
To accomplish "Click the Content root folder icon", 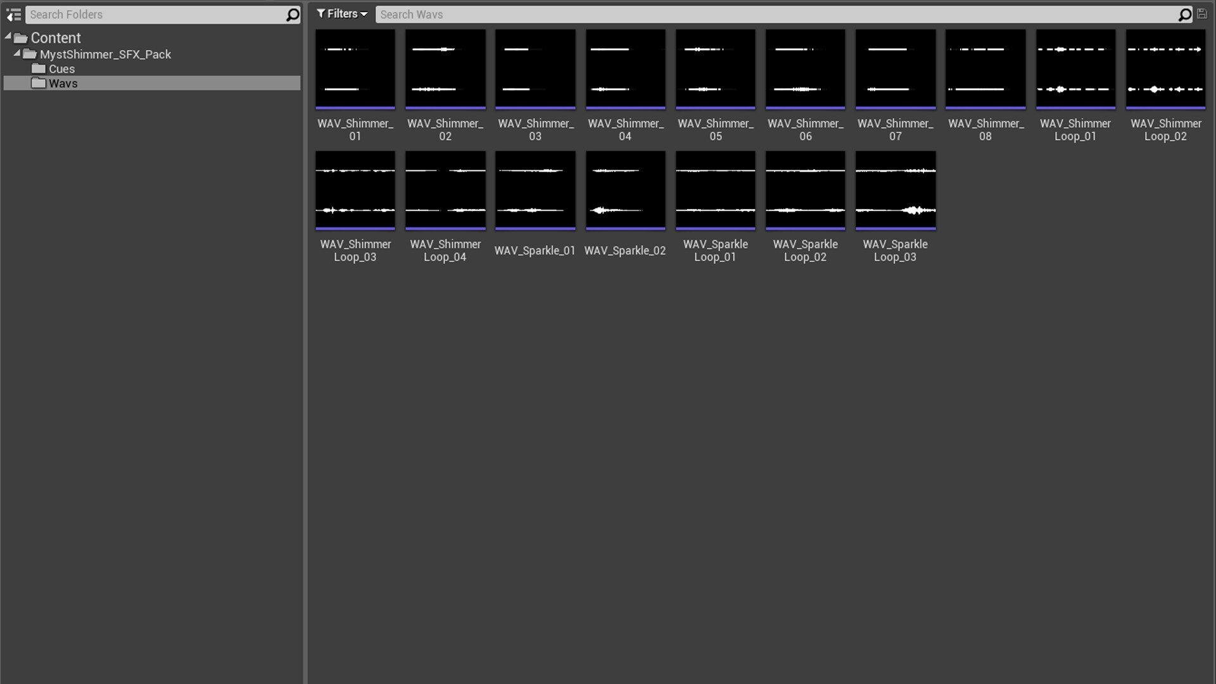I will tap(21, 38).
